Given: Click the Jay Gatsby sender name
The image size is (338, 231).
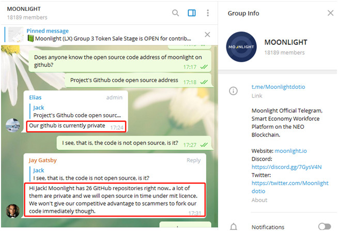Looking at the screenshot, I should [43, 160].
